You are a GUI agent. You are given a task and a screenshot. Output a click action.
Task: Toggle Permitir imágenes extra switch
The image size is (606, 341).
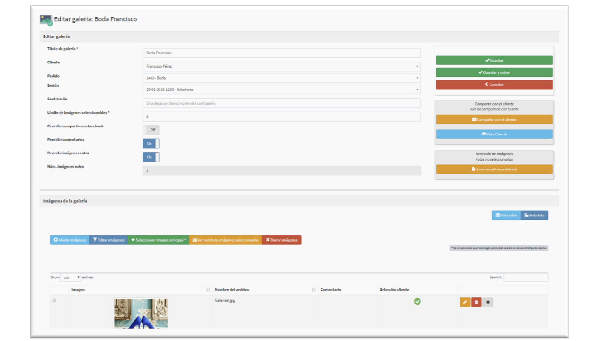coord(151,157)
